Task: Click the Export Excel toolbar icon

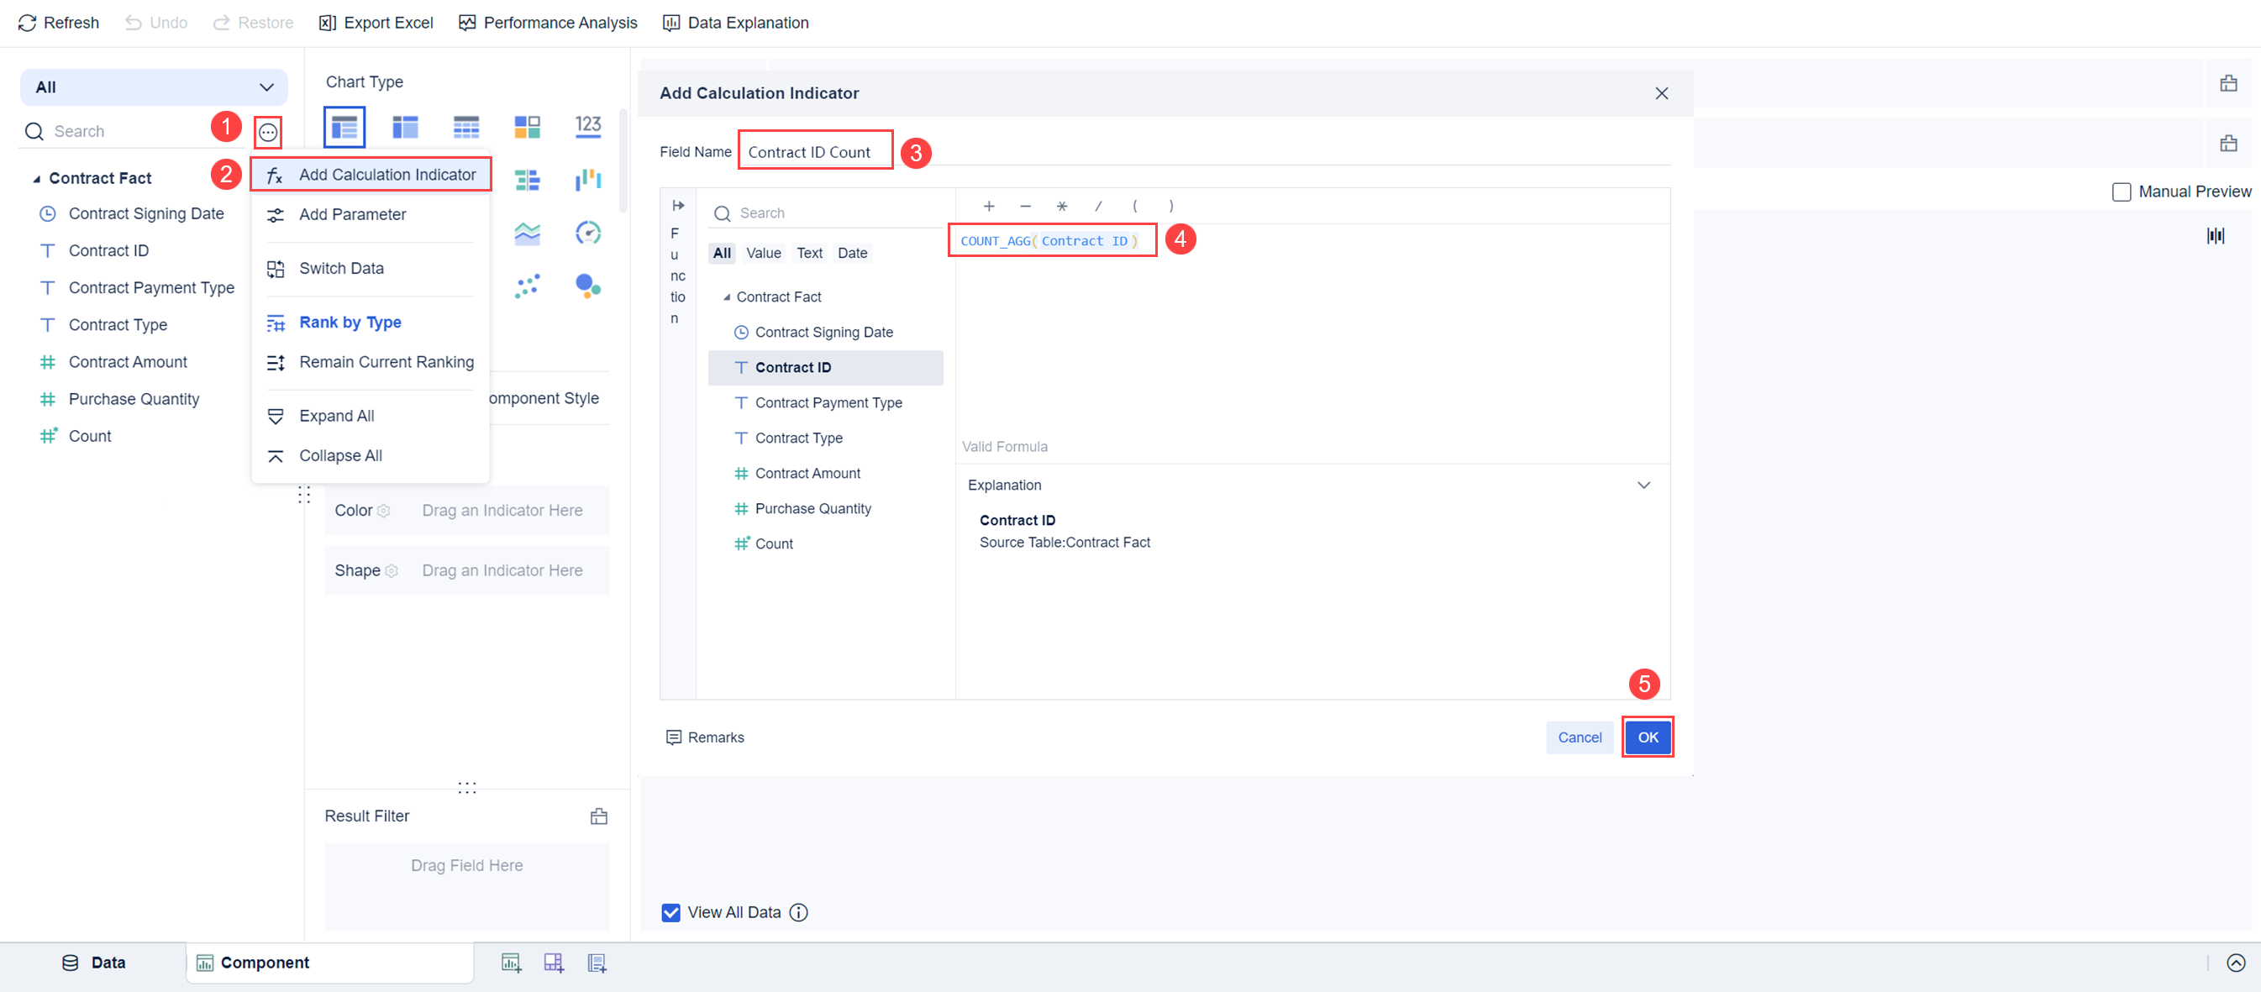Action: pos(327,22)
